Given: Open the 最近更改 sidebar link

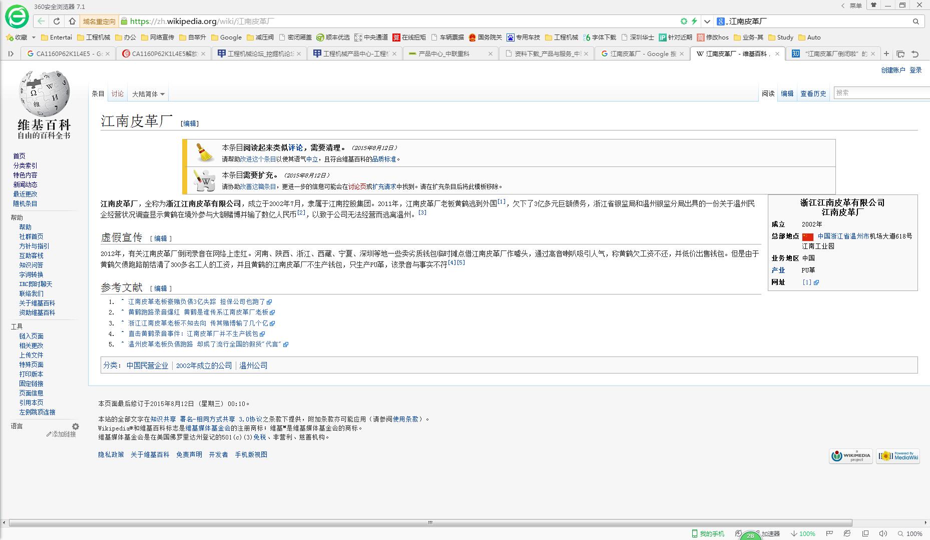Looking at the screenshot, I should [x=25, y=194].
